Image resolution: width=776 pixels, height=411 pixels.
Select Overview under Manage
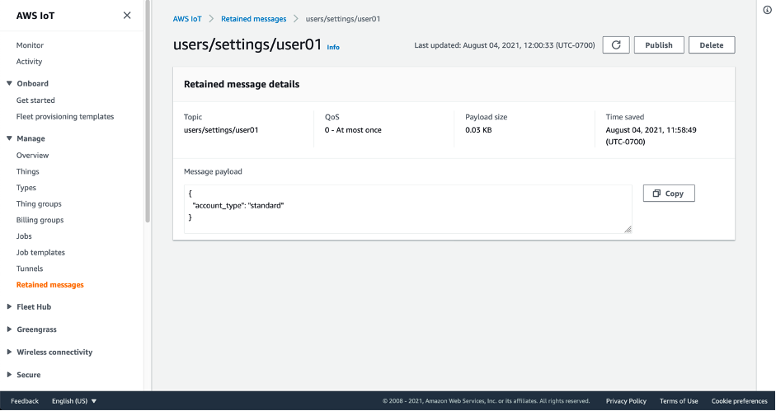[x=33, y=156]
